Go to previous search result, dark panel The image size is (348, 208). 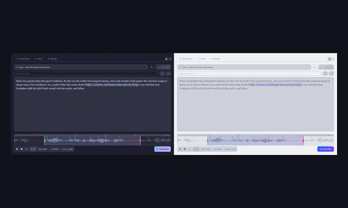tap(162, 73)
